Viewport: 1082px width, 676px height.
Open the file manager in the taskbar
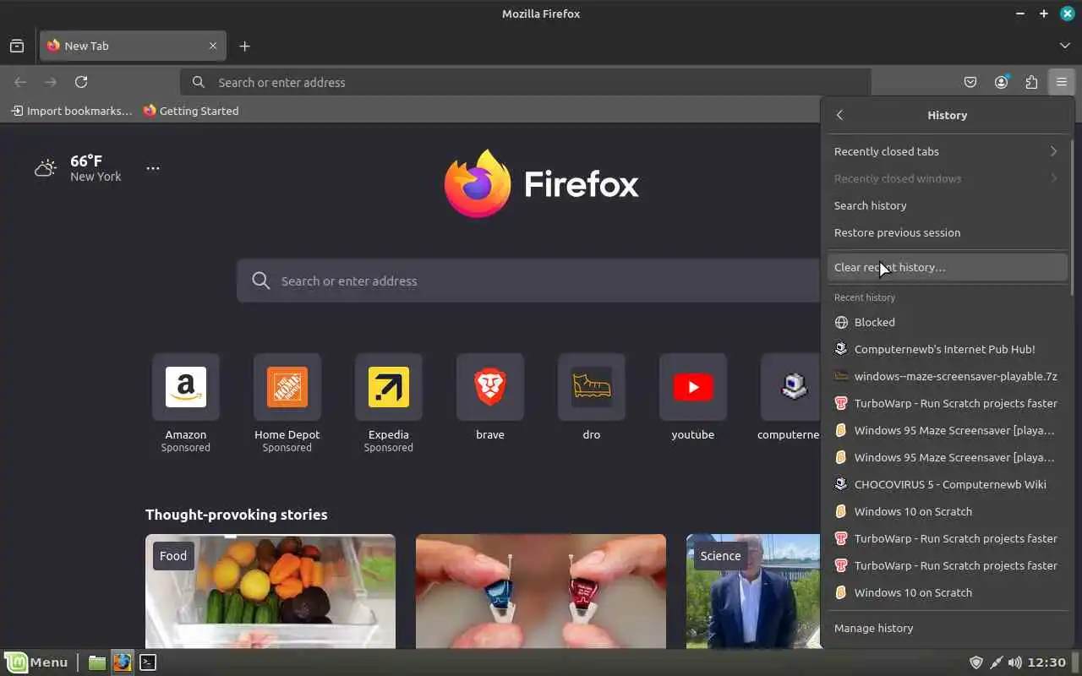click(97, 662)
